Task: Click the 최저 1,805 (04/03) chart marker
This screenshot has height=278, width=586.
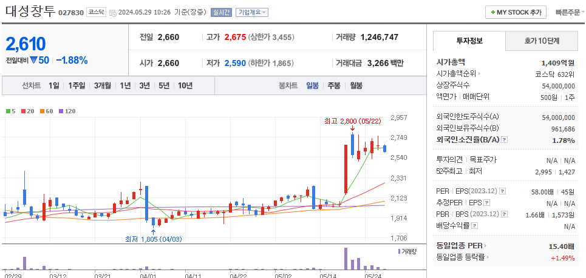Action: click(154, 239)
